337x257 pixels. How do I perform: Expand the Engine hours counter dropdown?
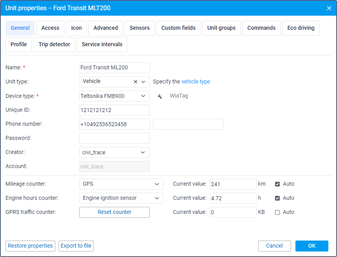(157, 198)
